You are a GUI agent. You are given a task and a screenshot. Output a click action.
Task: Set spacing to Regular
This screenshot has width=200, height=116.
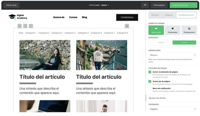tap(161, 43)
